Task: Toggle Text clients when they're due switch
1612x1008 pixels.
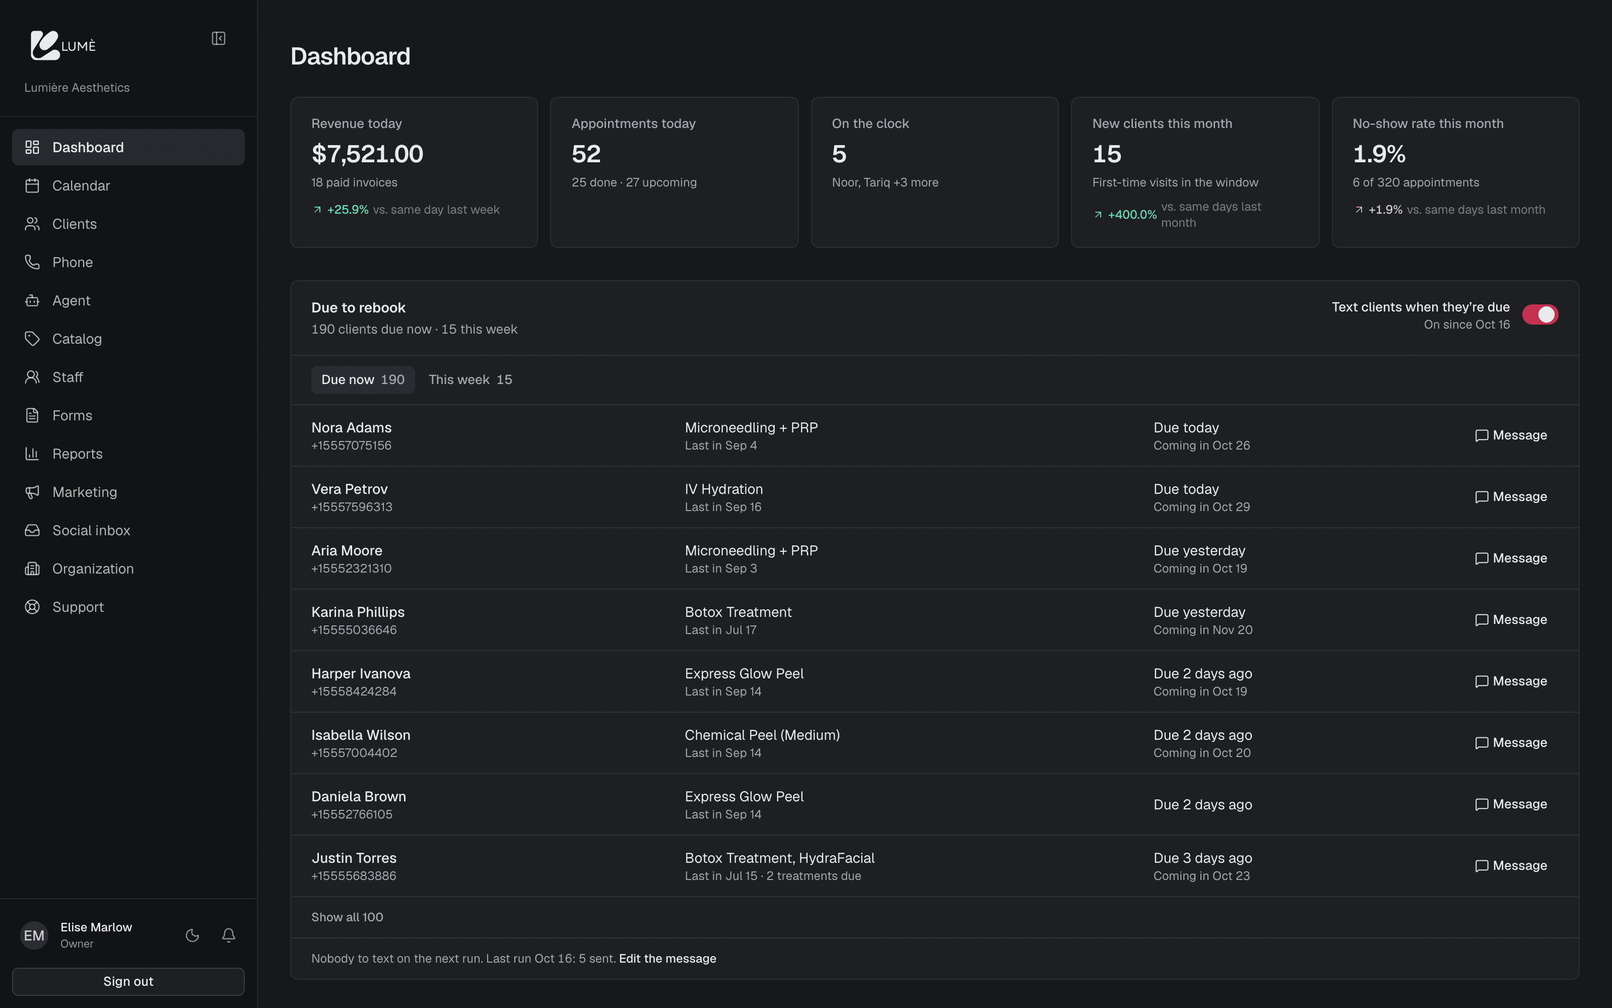Action: click(1540, 314)
